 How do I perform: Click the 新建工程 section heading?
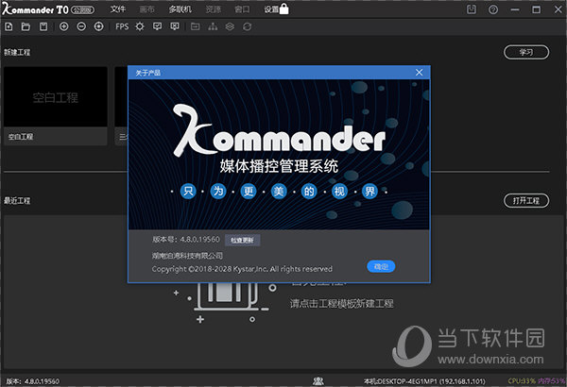click(x=17, y=52)
